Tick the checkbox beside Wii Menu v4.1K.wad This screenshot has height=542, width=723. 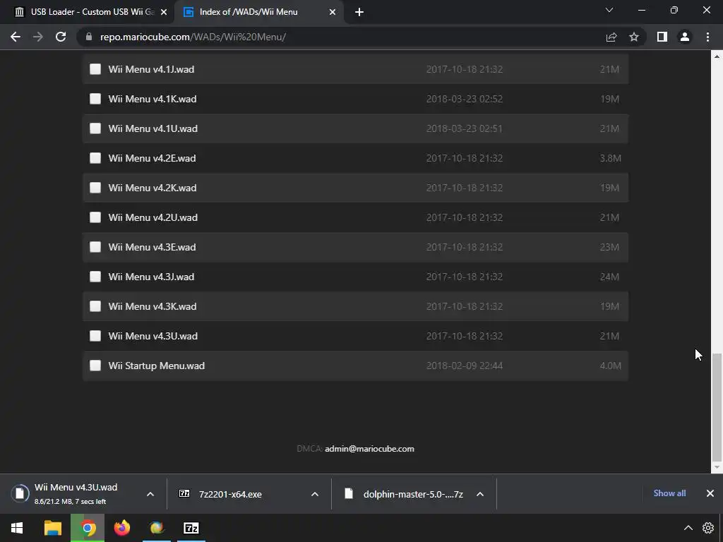coord(95,99)
